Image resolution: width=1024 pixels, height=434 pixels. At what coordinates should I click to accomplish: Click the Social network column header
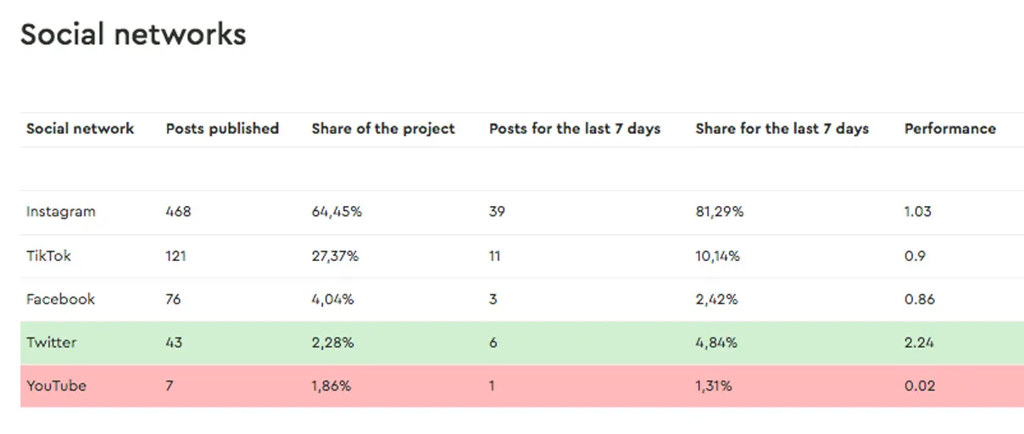pos(80,129)
